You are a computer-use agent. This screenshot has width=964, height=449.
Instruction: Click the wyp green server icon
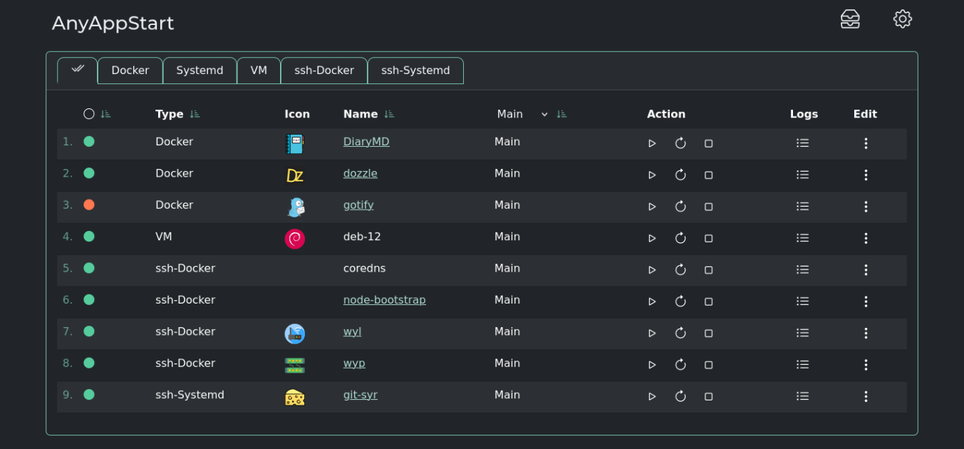click(x=294, y=366)
